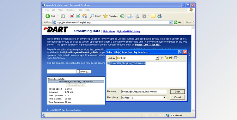Open the History icon in toolbar
This screenshot has width=237, height=120.
122,16
